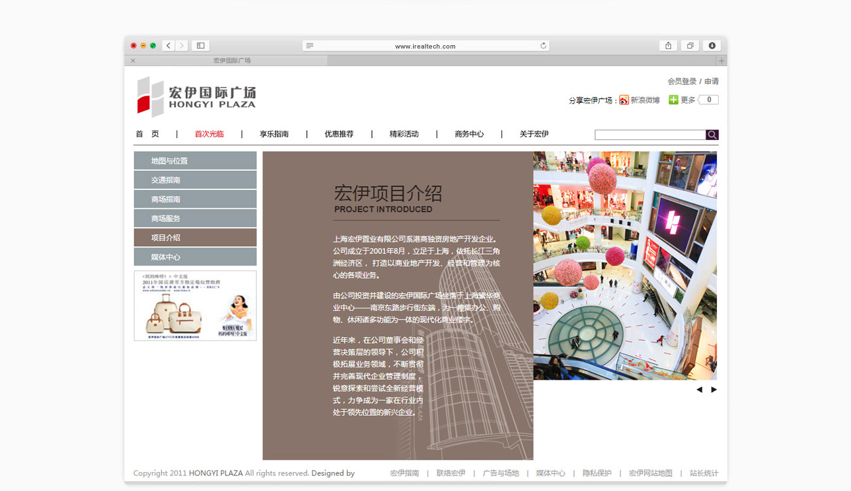Image resolution: width=851 pixels, height=491 pixels.
Task: Close the 宏伊国际广场 tab
Action: coord(133,61)
